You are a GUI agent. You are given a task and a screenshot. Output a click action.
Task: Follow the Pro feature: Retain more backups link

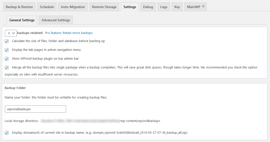point(69,33)
